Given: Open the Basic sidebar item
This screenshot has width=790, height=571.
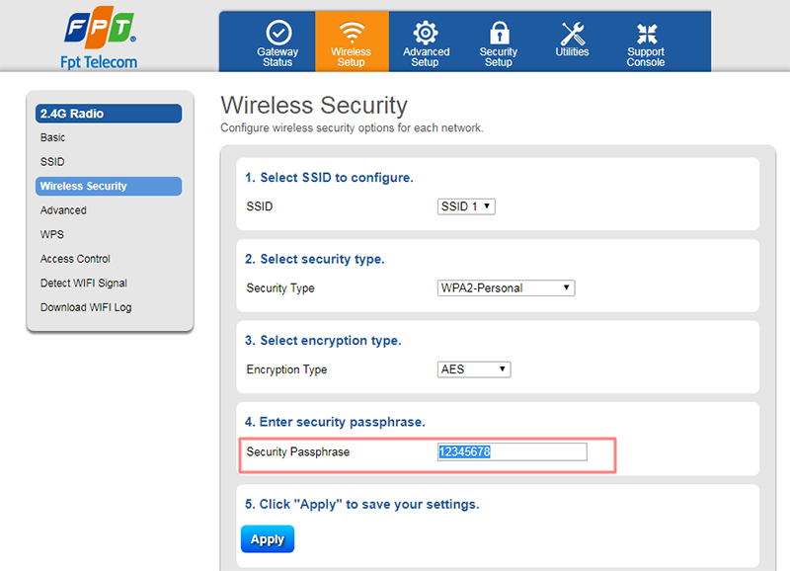Looking at the screenshot, I should [53, 137].
